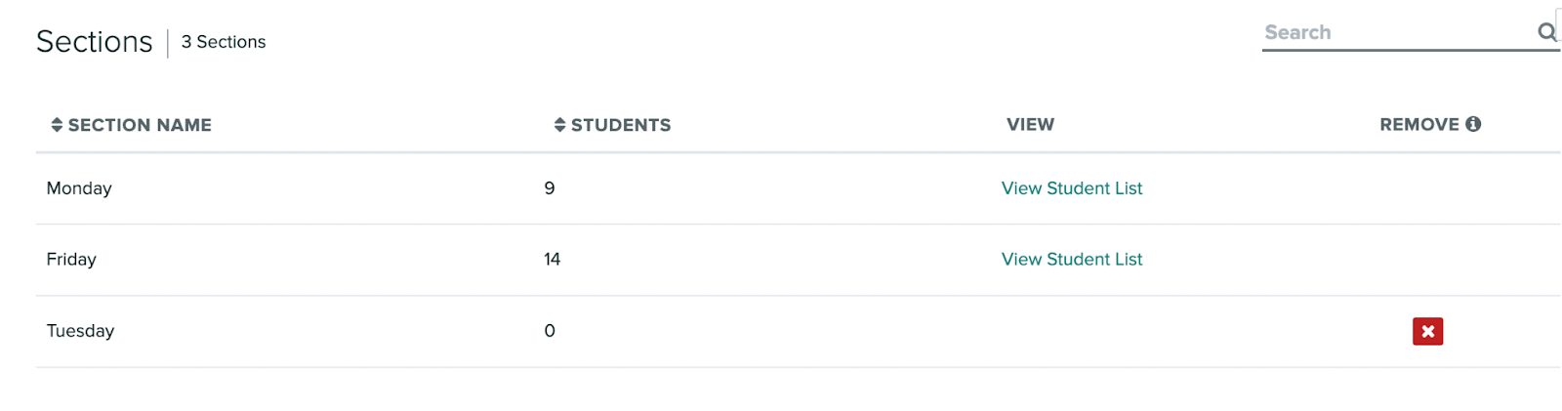
Task: Focus the Search input field
Action: tap(1398, 32)
